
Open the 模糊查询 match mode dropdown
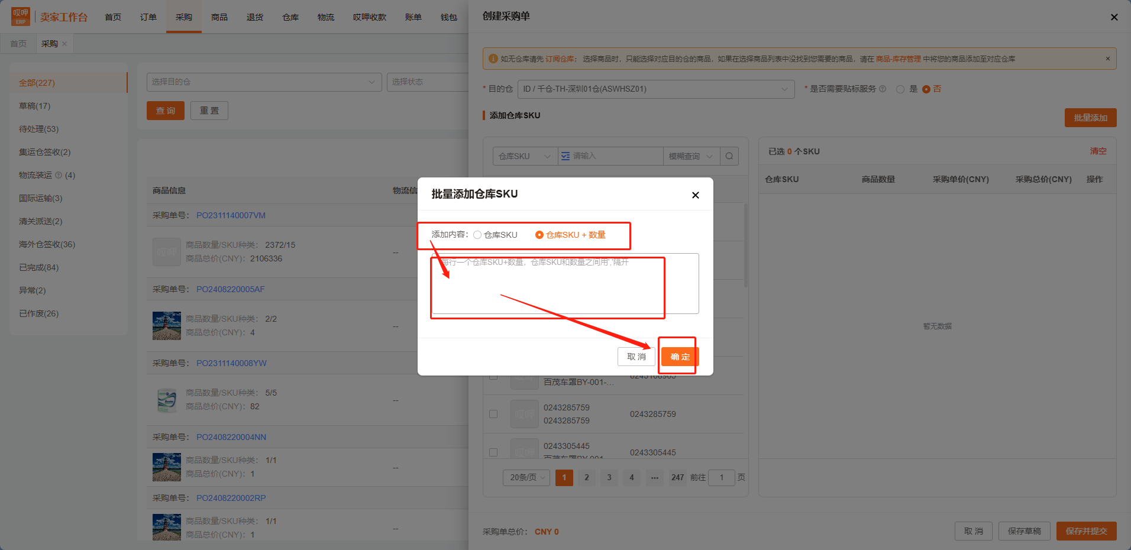tap(691, 156)
